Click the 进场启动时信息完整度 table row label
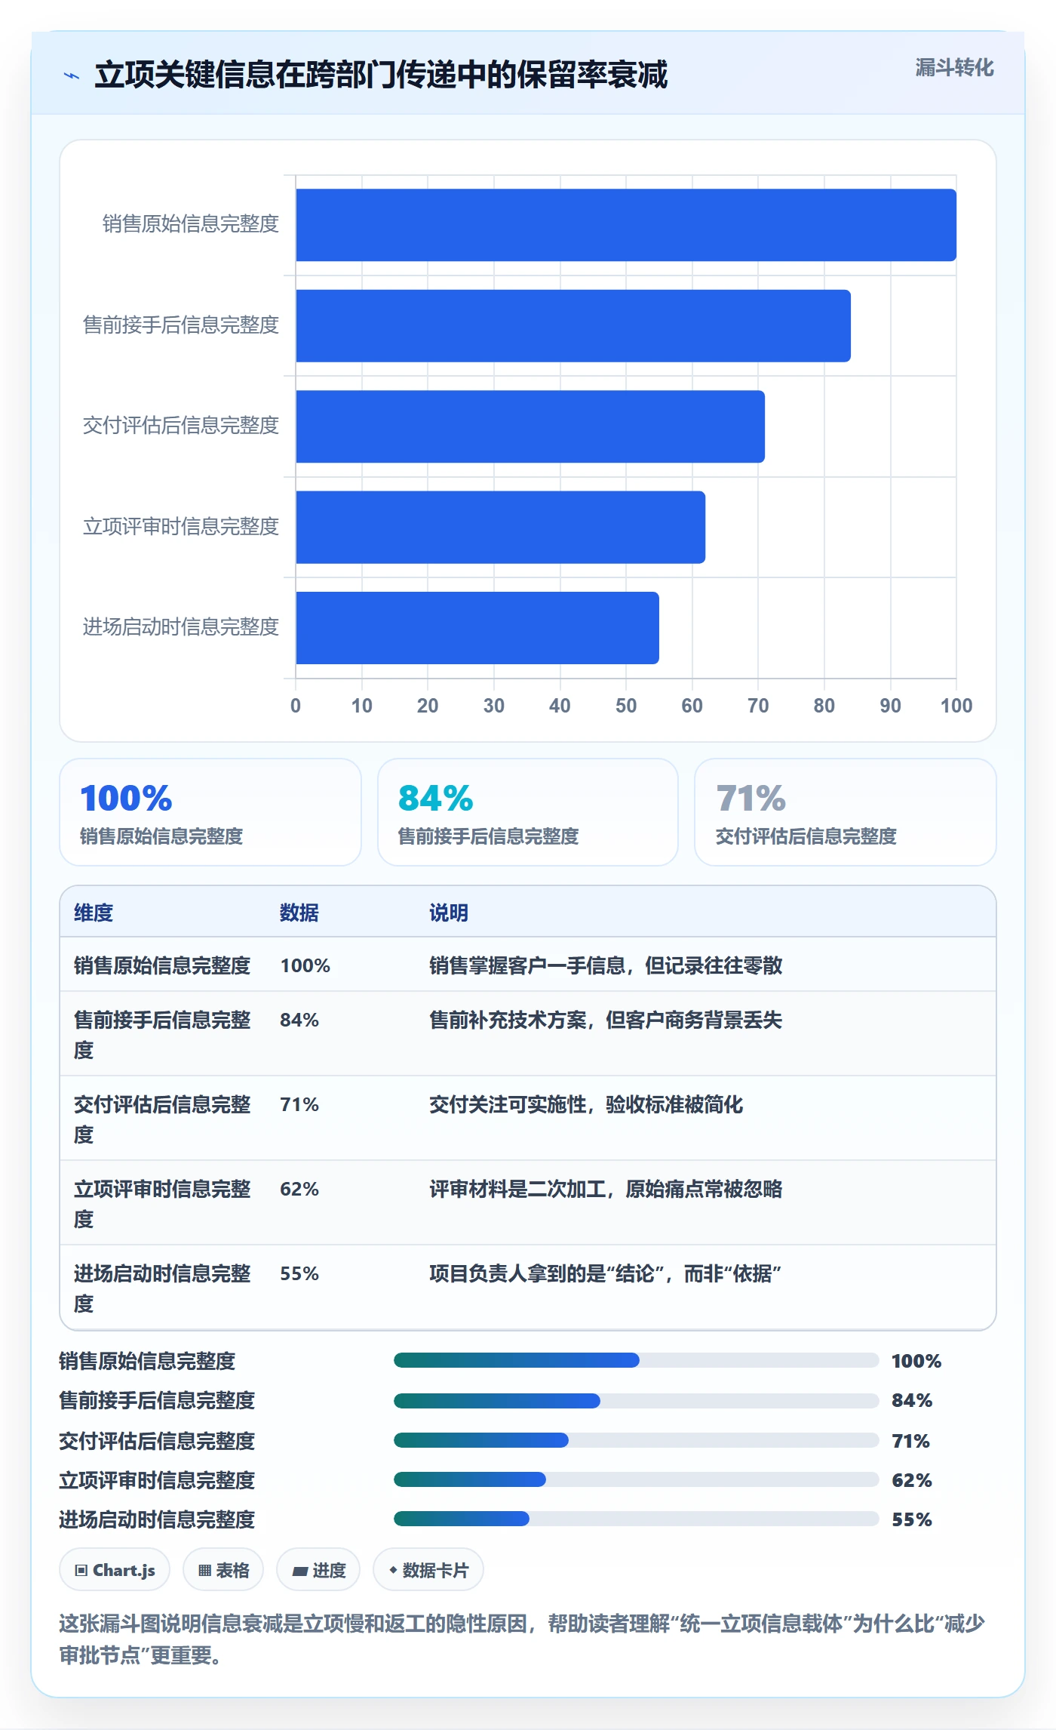The height and width of the screenshot is (1730, 1056). pos(162,1288)
